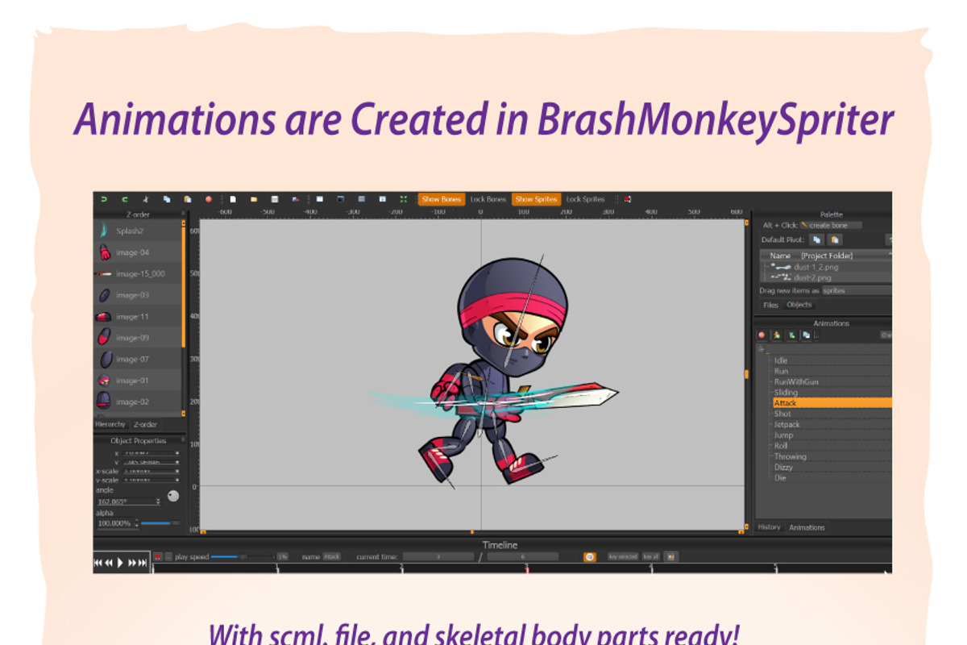The width and height of the screenshot is (967, 645).
Task: Switch to the Hierarchy tab
Action: tap(110, 424)
